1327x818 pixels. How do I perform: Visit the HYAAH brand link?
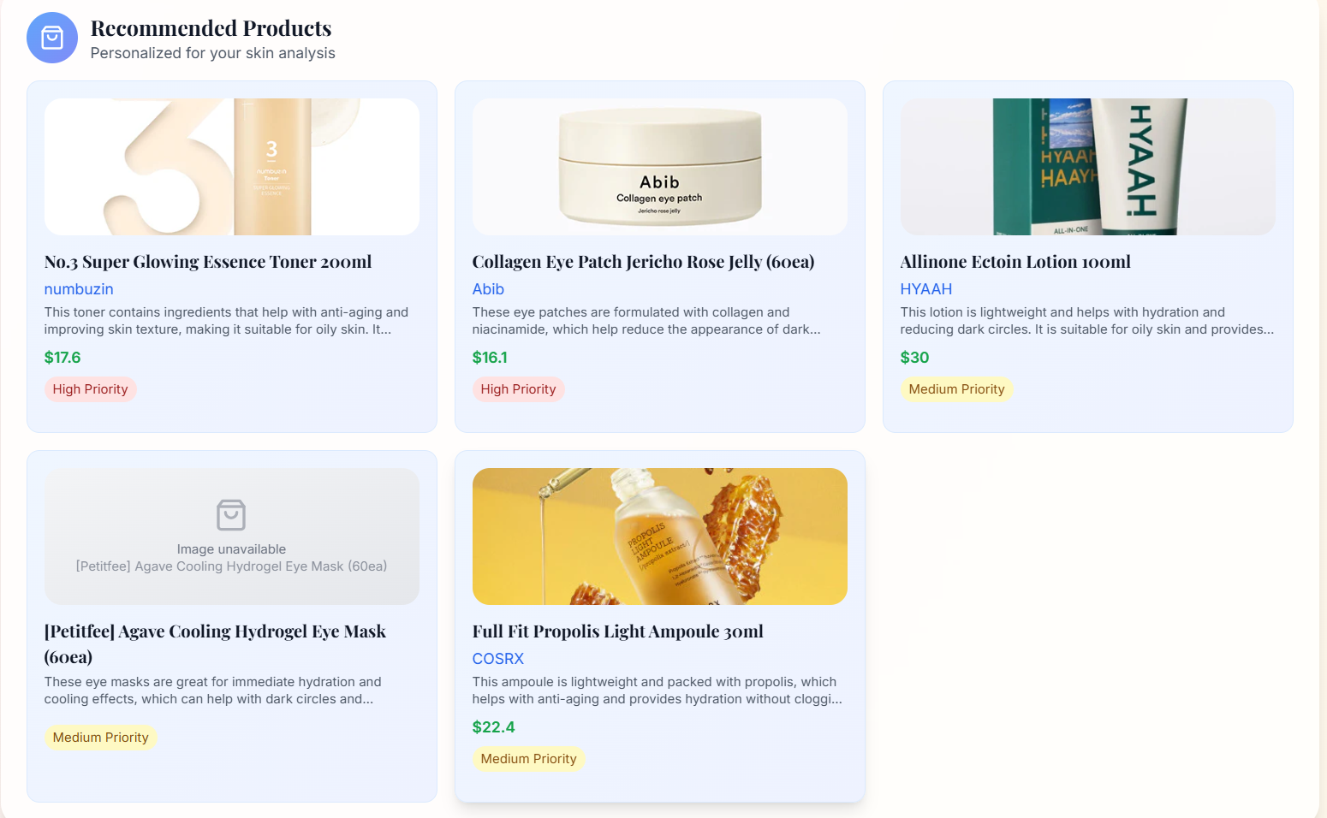pyautogui.click(x=926, y=289)
